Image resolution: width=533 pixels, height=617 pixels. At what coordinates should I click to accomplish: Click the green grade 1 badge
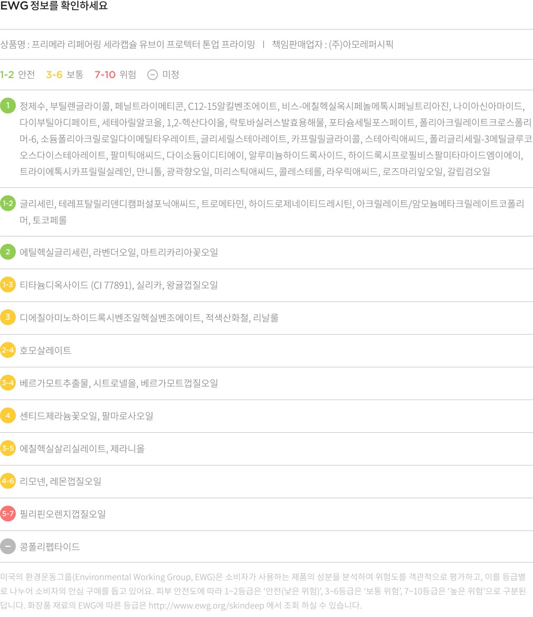pos(8,106)
